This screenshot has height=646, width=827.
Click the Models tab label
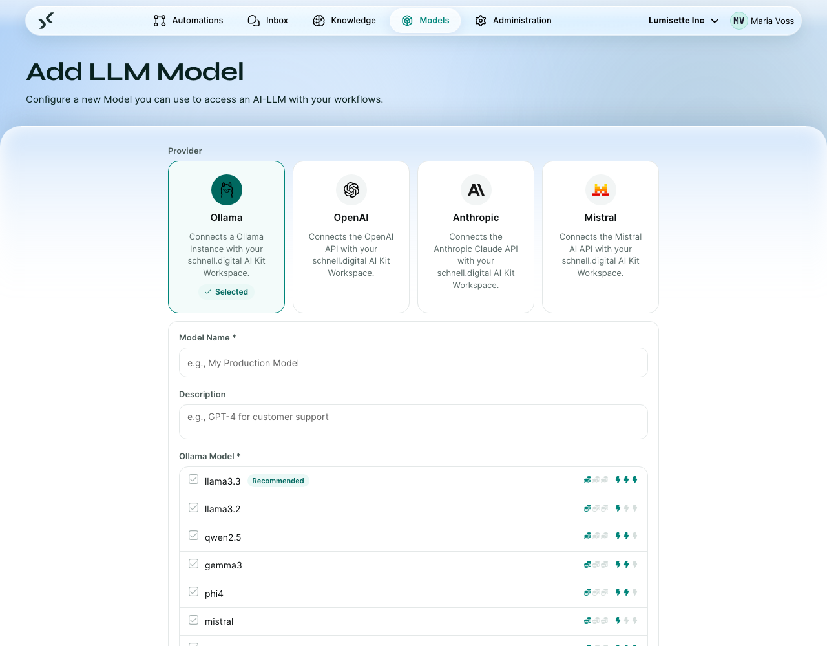(x=435, y=21)
